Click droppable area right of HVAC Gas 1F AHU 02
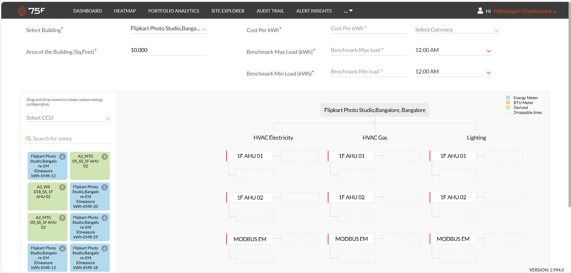This screenshot has height=273, width=571. pos(402,197)
